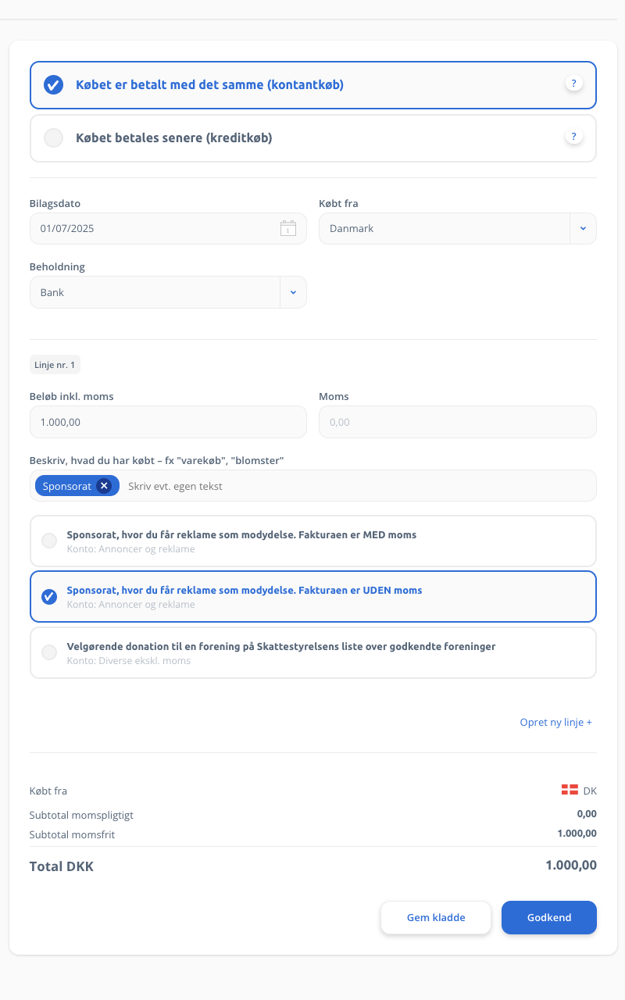Expand the Købt fra Danmark dropdown
The width and height of the screenshot is (625, 1000).
coord(583,229)
